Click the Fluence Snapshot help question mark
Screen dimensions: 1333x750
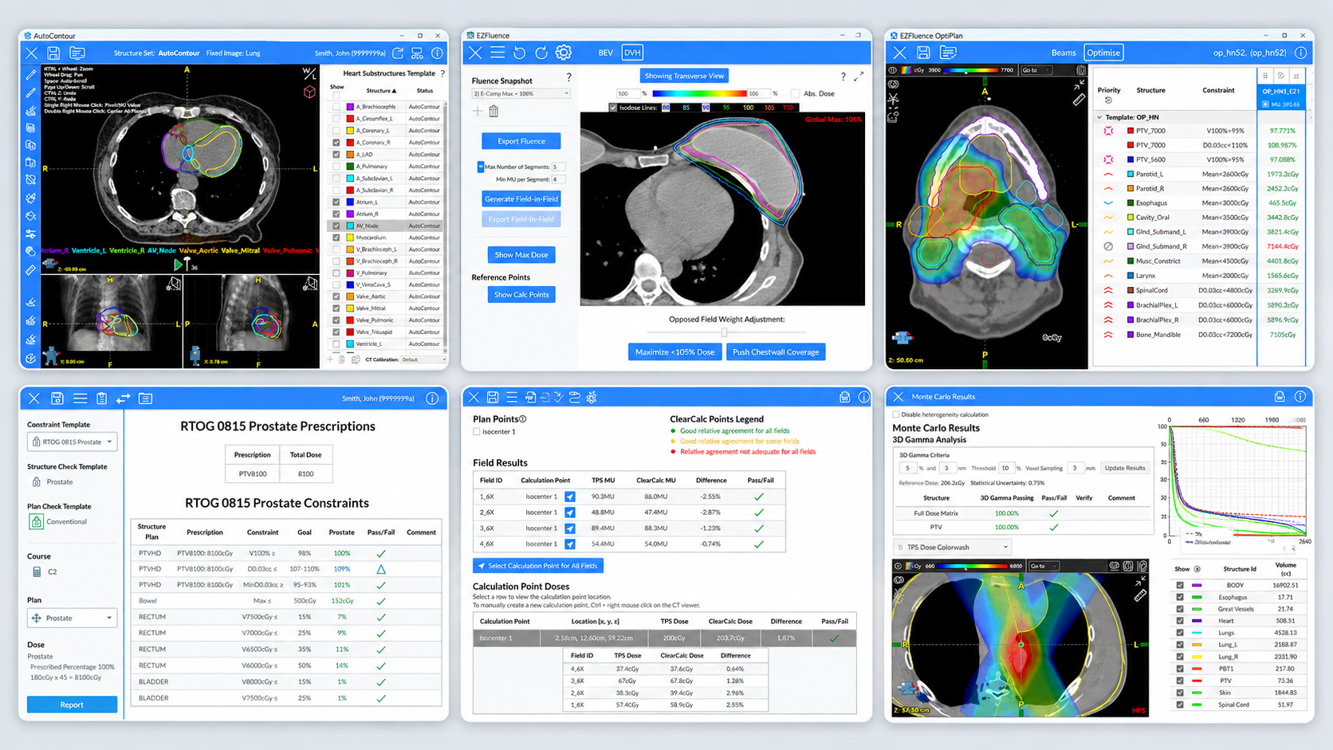click(x=568, y=77)
